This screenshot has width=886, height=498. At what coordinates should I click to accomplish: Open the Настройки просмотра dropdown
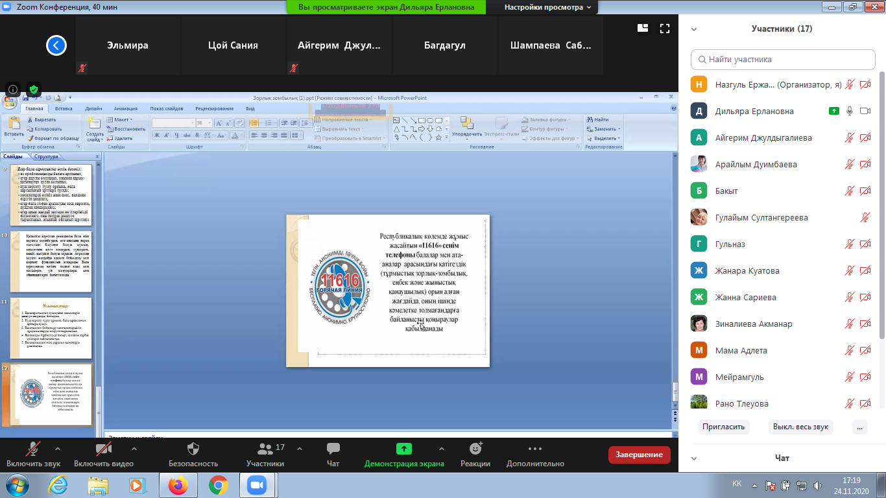(548, 7)
